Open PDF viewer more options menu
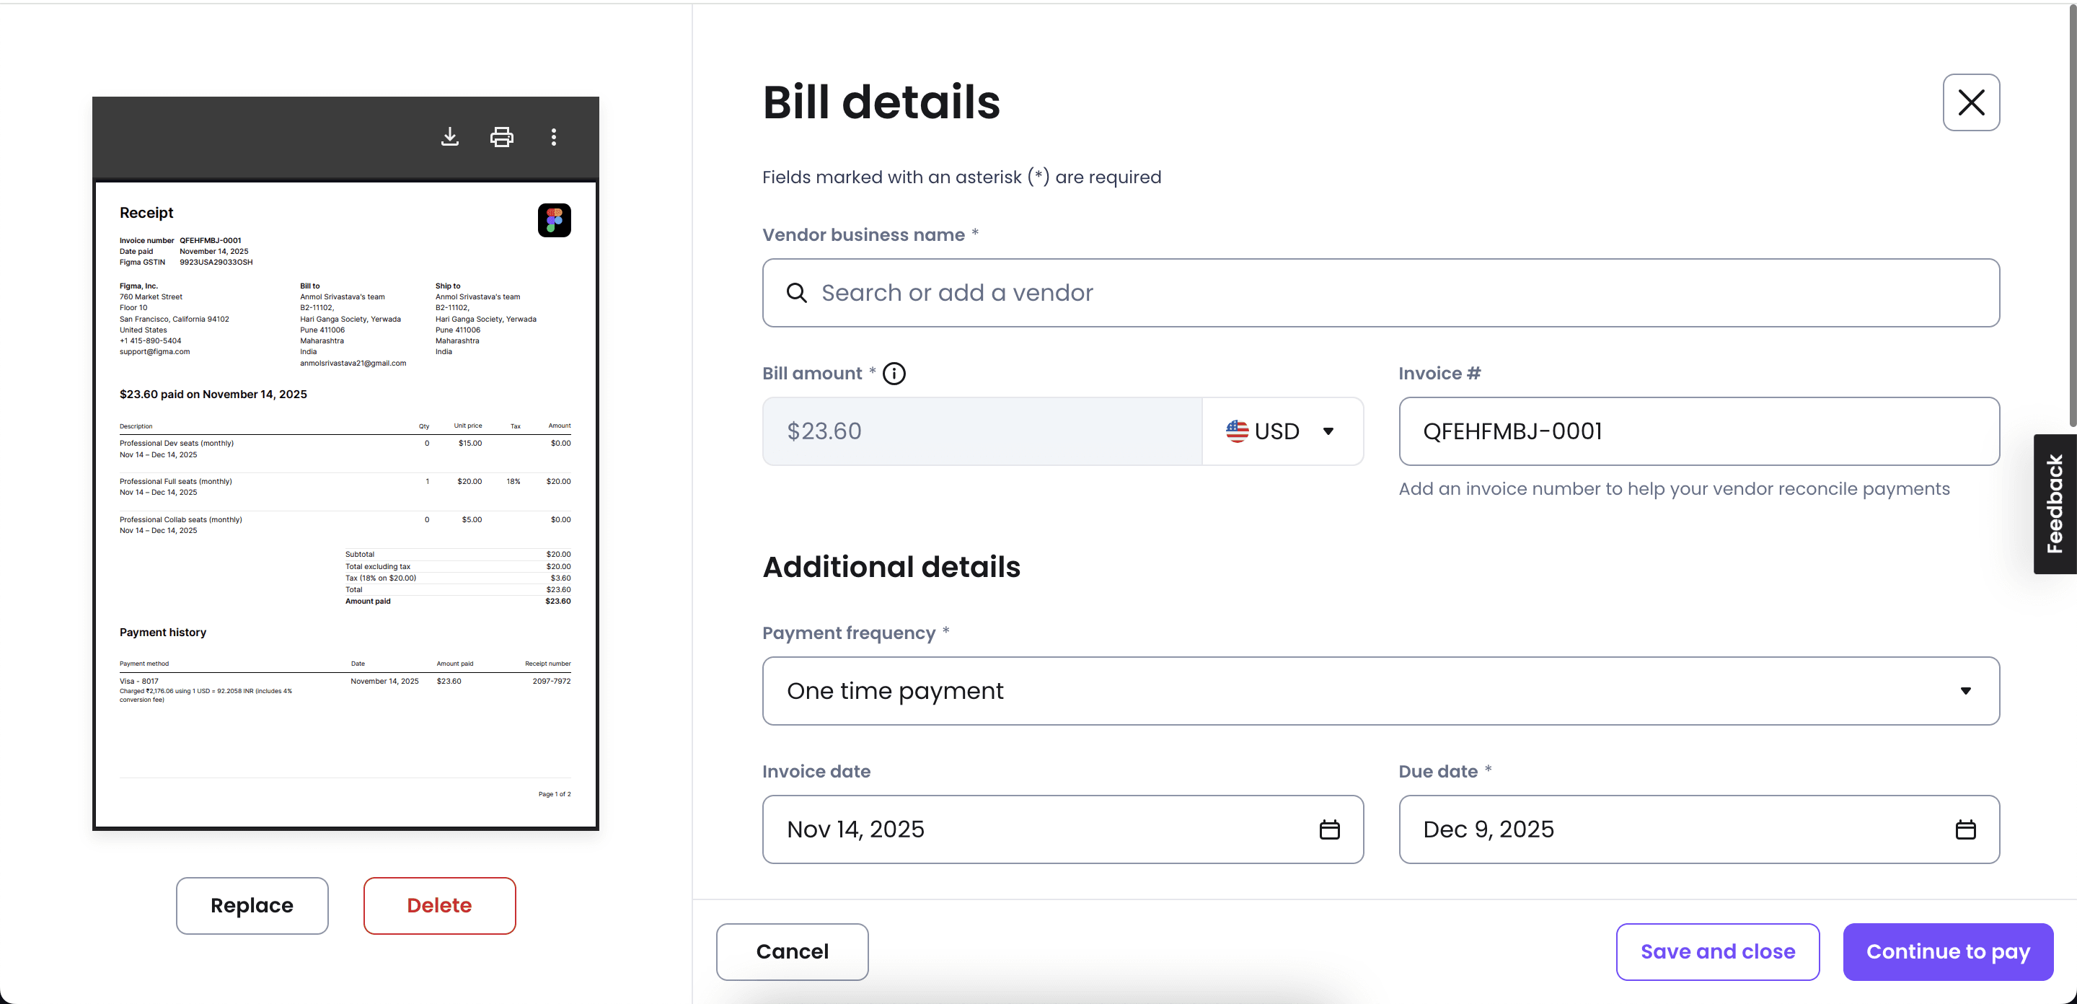The height and width of the screenshot is (1004, 2077). pyautogui.click(x=553, y=137)
